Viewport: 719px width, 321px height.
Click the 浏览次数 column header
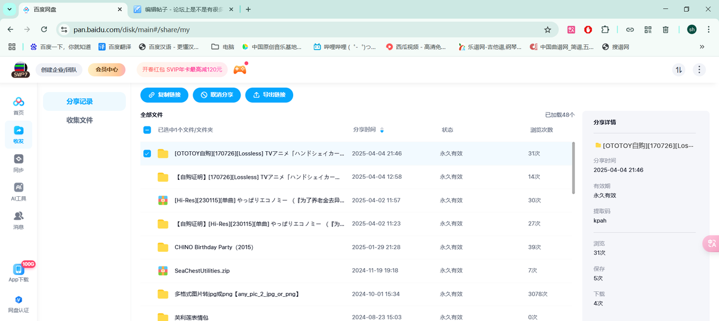[541, 130]
